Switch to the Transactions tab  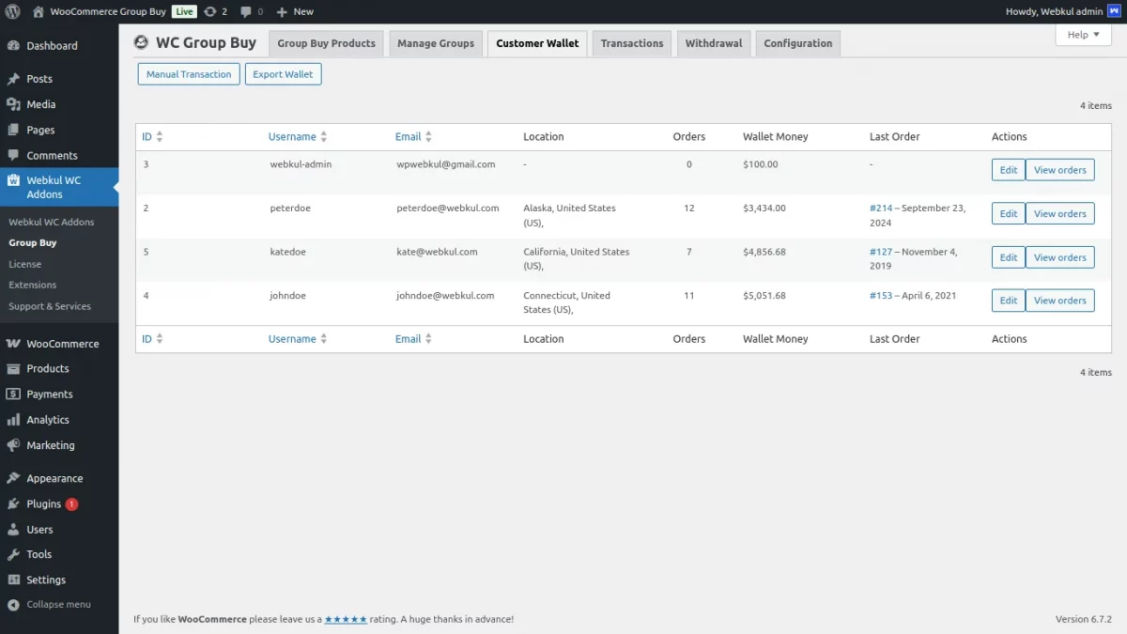[631, 43]
